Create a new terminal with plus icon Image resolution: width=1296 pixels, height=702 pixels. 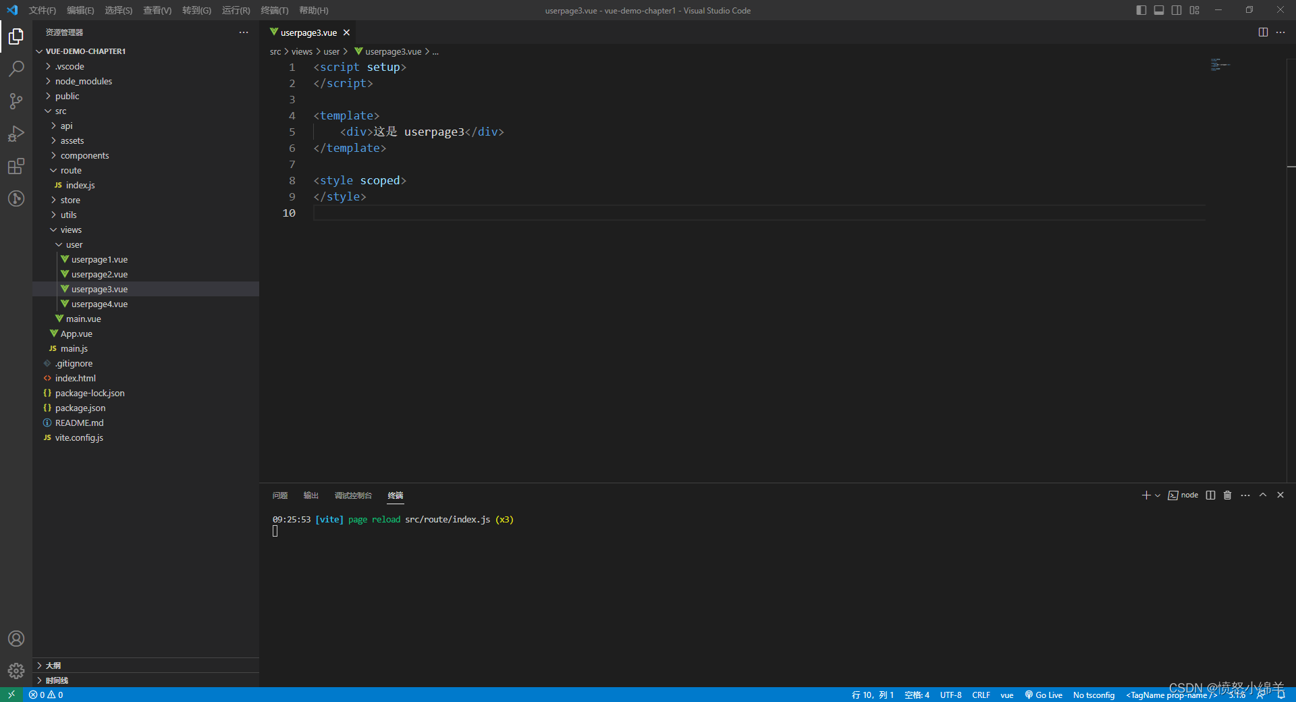point(1145,495)
